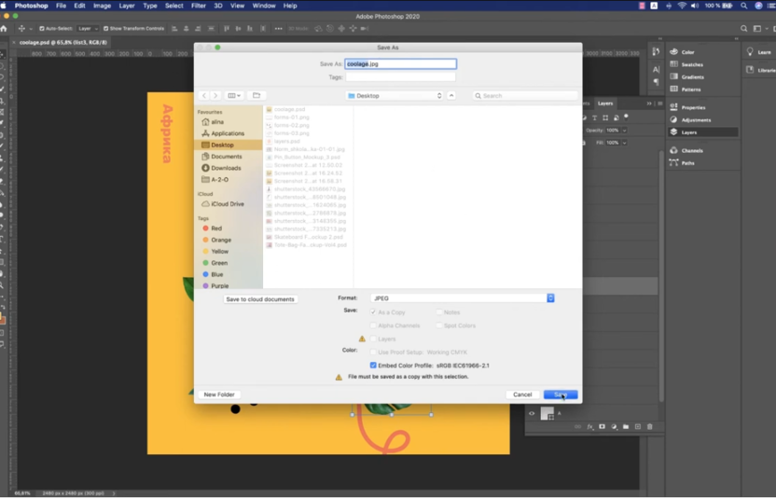Screen dimensions: 776x498
Task: Open the Layer auto-select dropdown
Action: (87, 29)
